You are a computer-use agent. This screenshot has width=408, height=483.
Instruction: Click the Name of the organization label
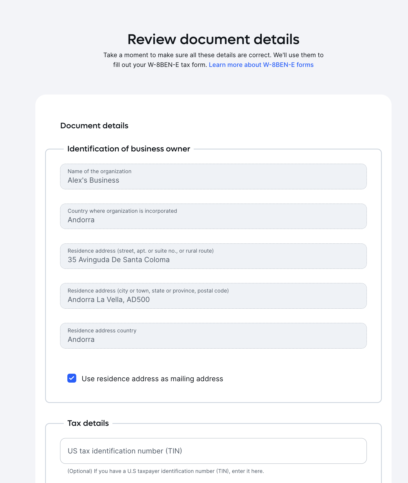point(99,171)
